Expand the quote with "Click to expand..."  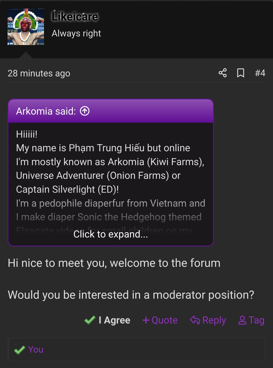[x=111, y=234]
